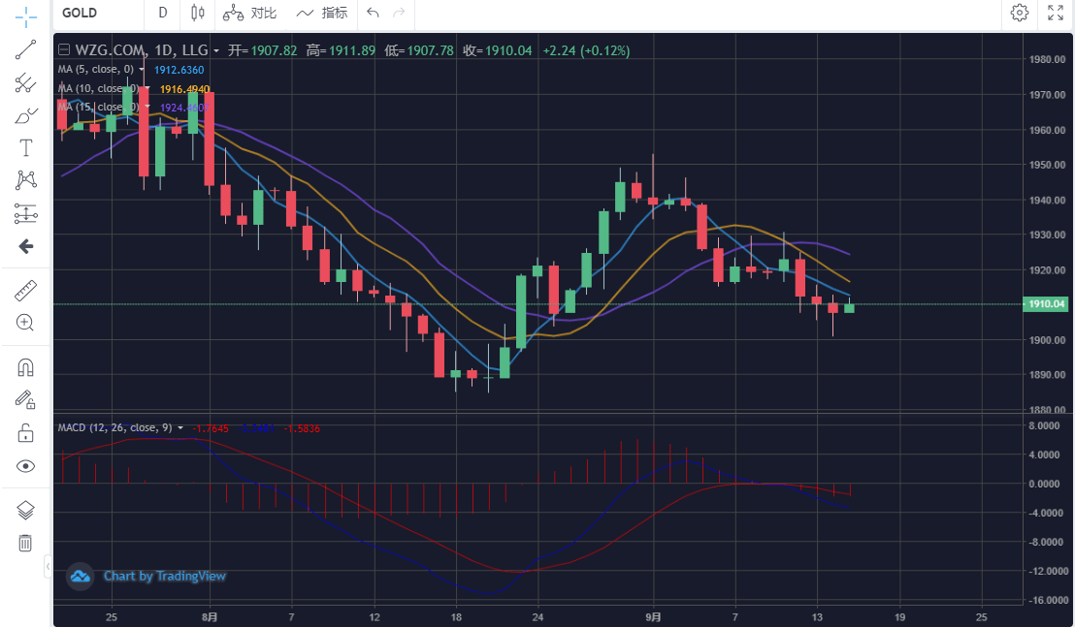Viewport: 1075px width, 627px height.
Task: Expand the WZG.COM symbol legend dropdown arrow
Action: point(216,50)
